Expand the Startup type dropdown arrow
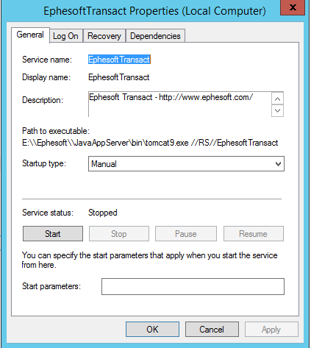The image size is (311, 348). click(278, 164)
